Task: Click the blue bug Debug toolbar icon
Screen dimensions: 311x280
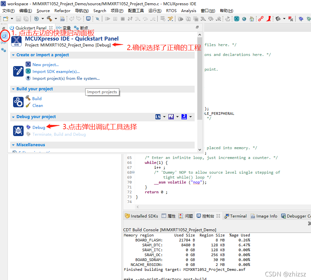Action: [301, 19]
